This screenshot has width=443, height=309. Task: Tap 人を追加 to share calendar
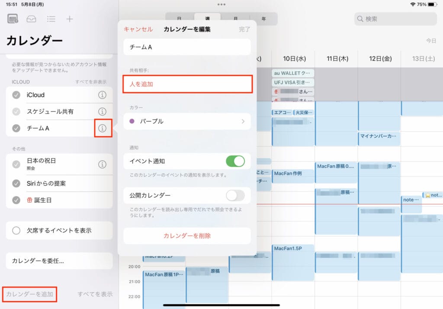[x=187, y=84]
